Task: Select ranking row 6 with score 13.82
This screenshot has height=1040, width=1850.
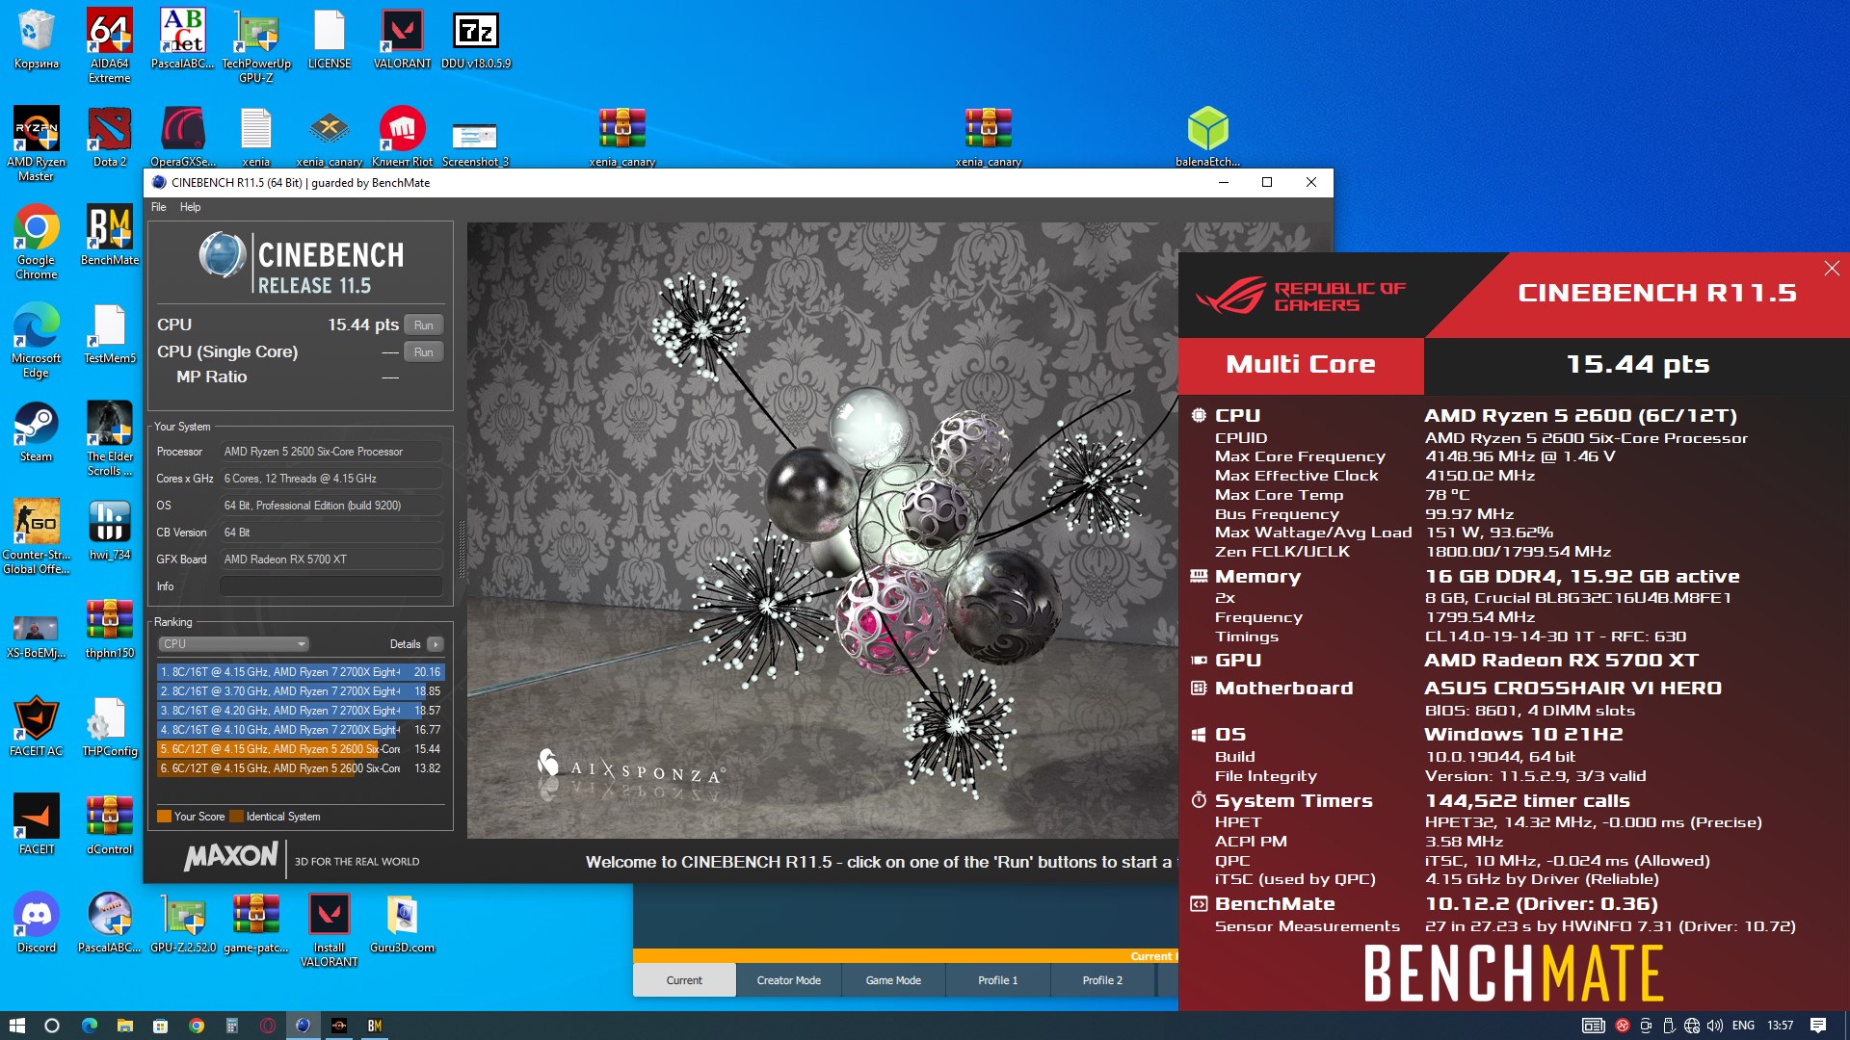Action: click(x=300, y=768)
